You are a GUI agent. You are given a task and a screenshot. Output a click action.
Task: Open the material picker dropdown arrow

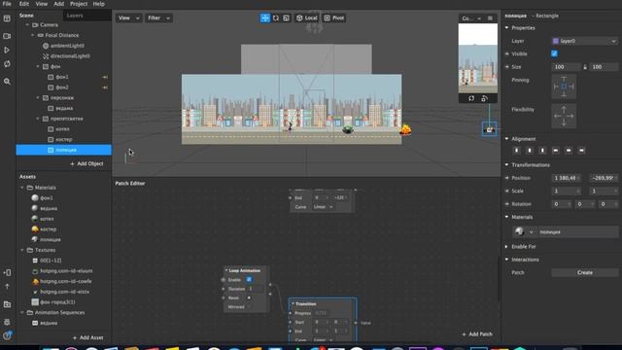pyautogui.click(x=531, y=231)
